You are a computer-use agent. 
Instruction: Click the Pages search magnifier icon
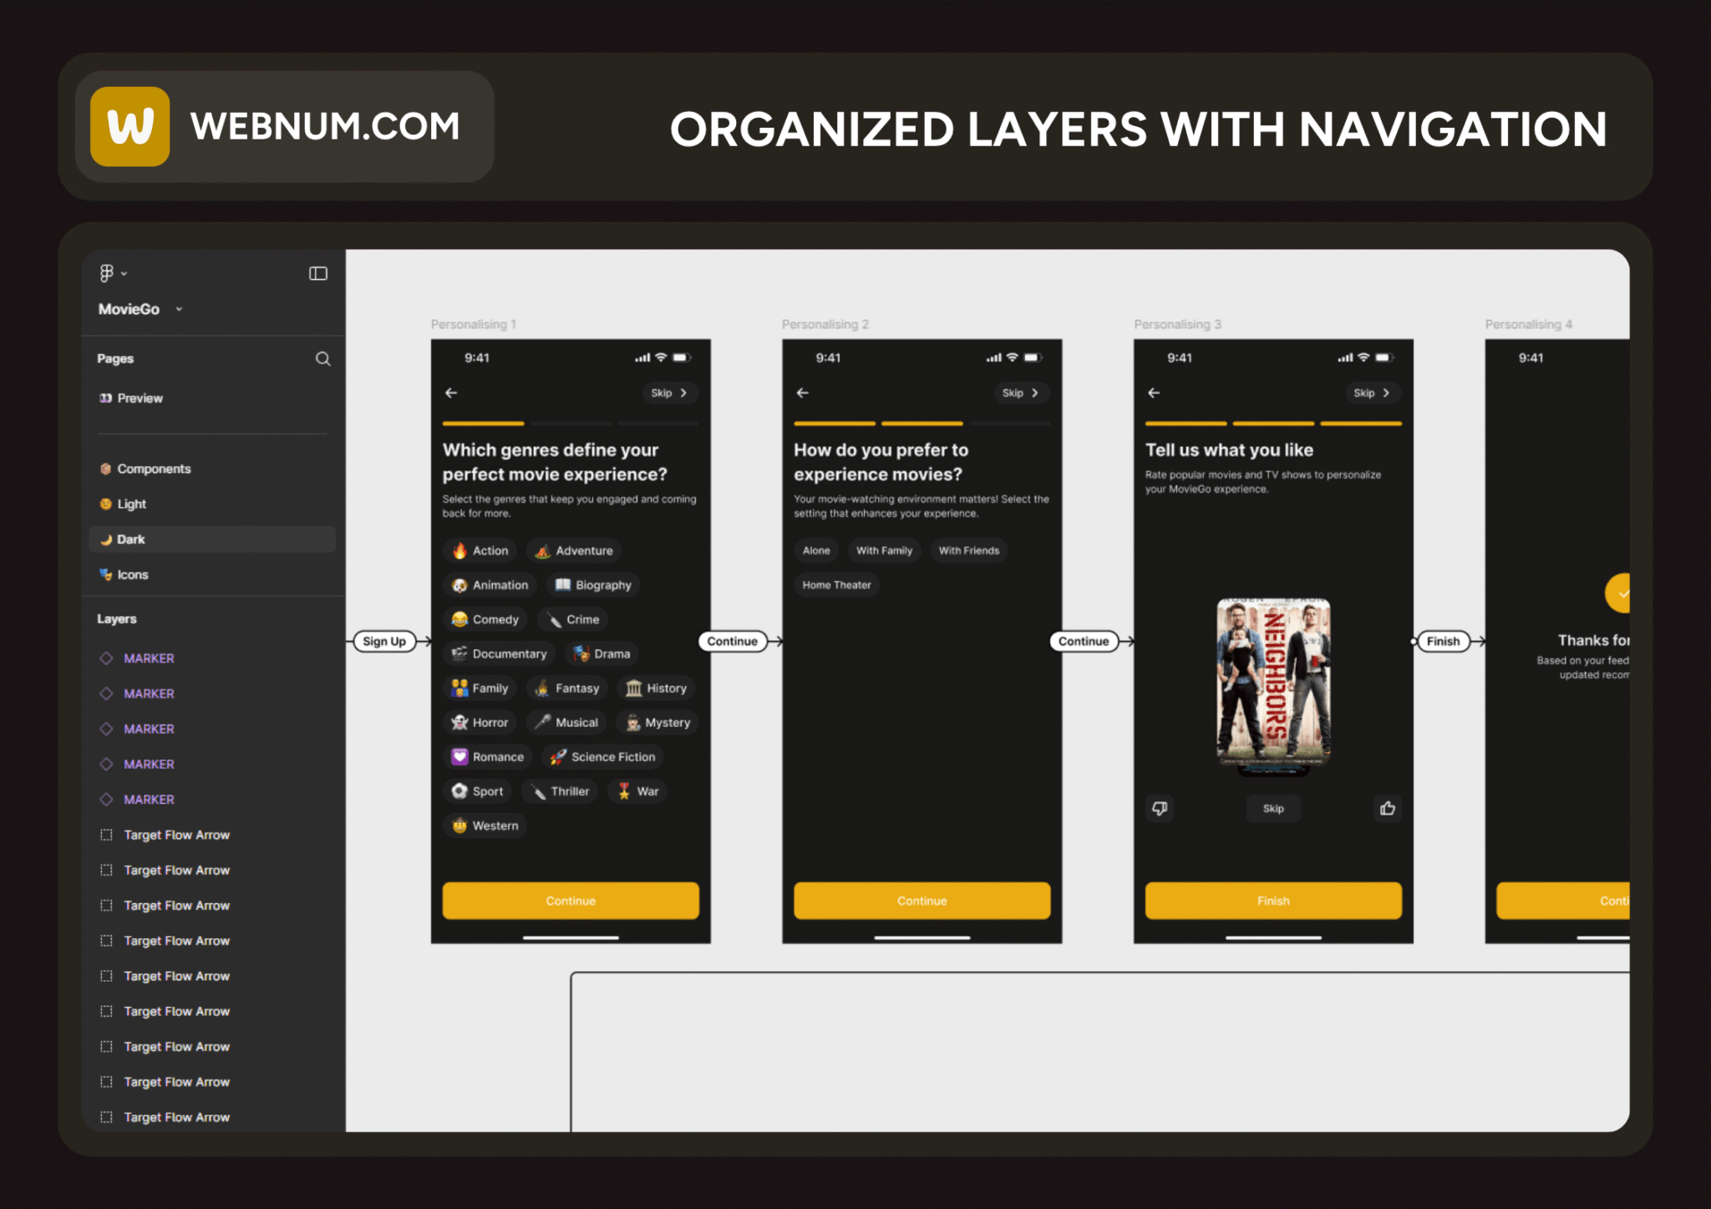tap(322, 359)
